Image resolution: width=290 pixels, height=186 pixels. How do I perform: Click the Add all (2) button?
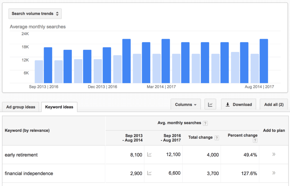click(x=274, y=104)
